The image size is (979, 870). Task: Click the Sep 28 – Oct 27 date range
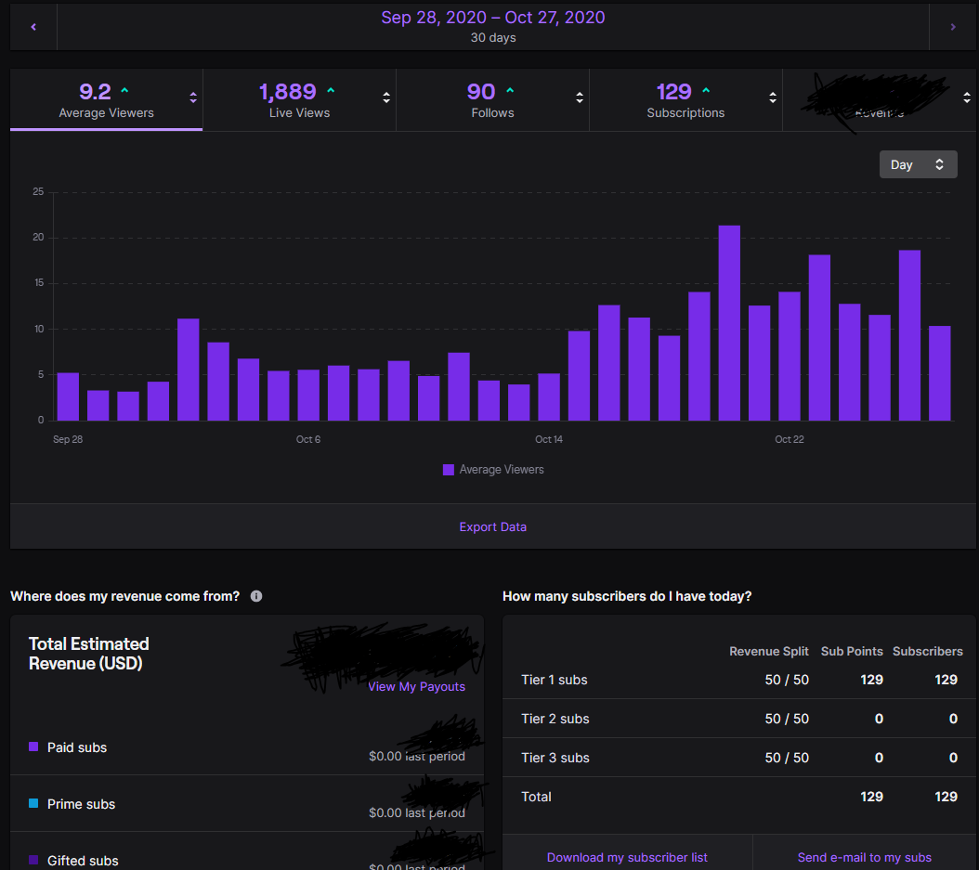click(492, 18)
